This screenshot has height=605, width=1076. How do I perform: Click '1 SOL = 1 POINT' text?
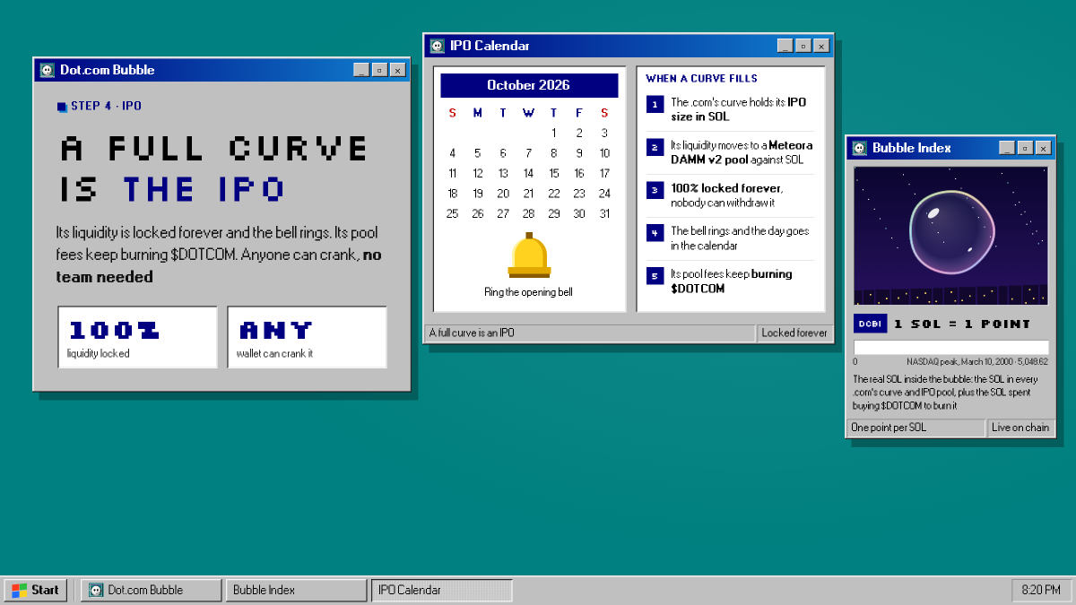point(962,324)
